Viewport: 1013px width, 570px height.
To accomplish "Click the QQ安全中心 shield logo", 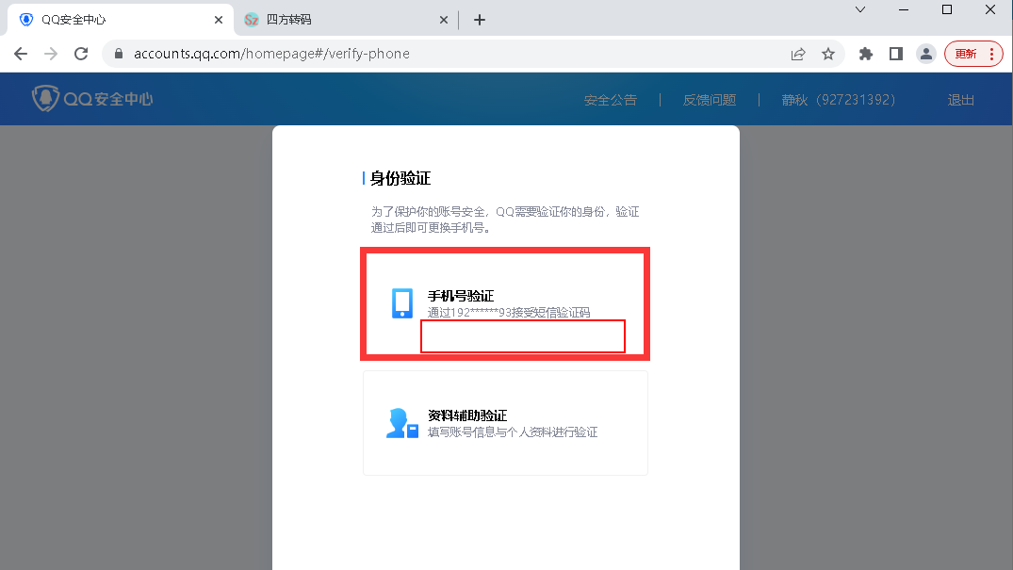I will (45, 98).
